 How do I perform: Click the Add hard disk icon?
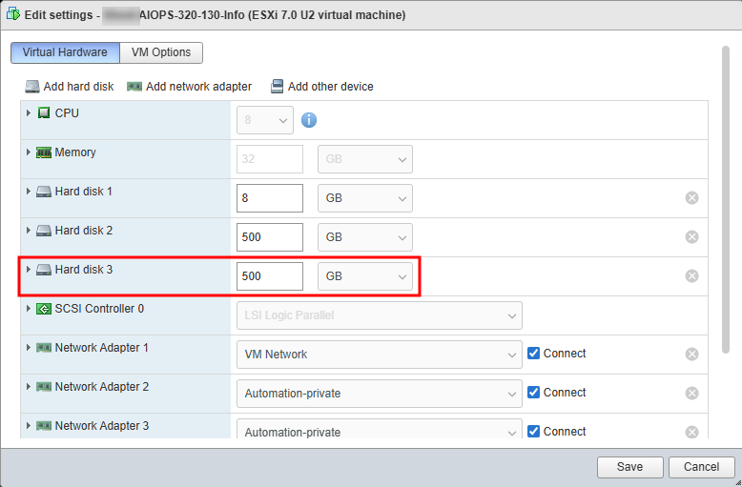(x=32, y=87)
